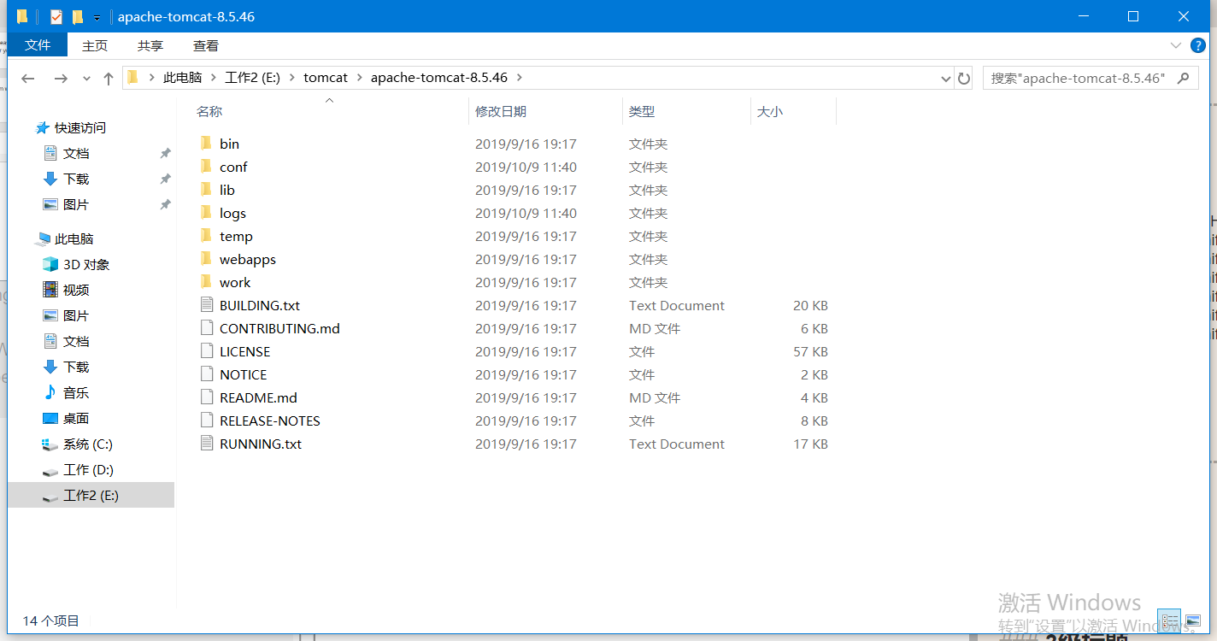Click the CONTRIBUTING.md file icon

point(205,328)
